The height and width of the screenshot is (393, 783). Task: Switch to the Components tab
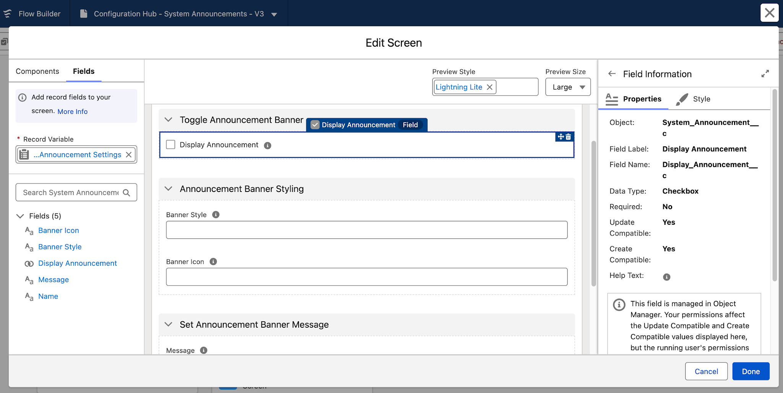[x=37, y=71]
